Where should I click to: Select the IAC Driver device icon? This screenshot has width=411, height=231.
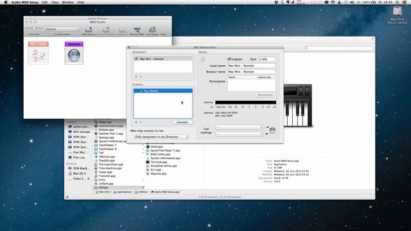(39, 53)
